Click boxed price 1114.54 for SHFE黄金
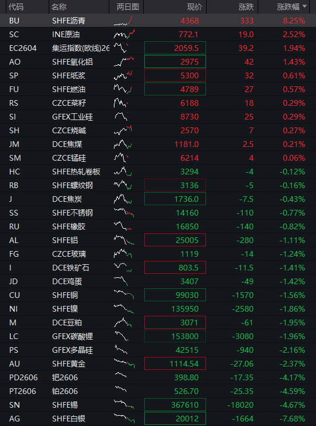316x426 pixels. tap(175, 364)
